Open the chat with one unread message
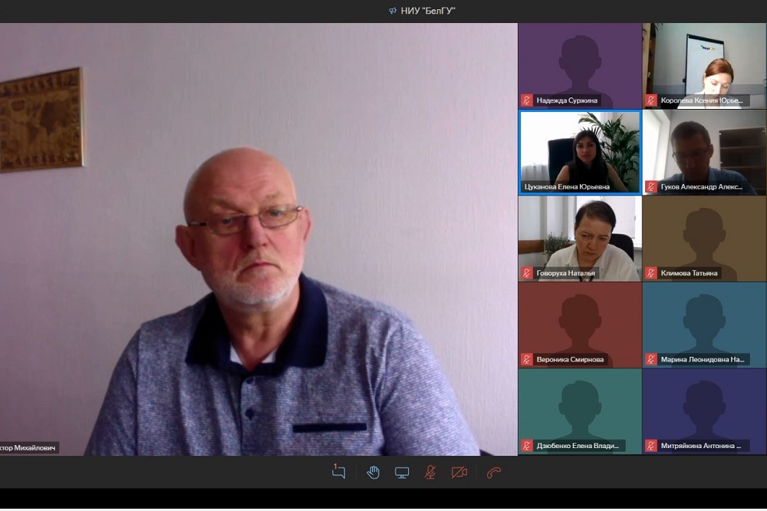767x511 pixels. (x=339, y=472)
